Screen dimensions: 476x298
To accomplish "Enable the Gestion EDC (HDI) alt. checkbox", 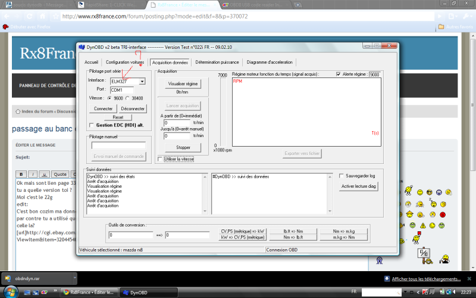I will coord(91,125).
